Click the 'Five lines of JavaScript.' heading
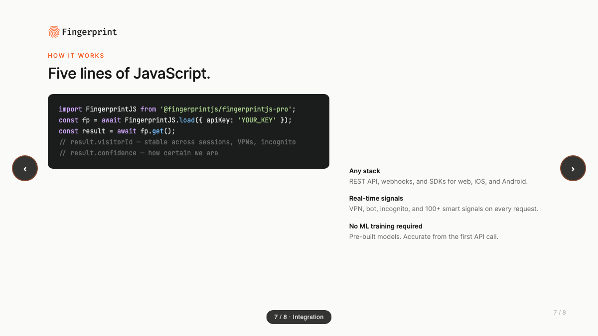 coord(129,74)
